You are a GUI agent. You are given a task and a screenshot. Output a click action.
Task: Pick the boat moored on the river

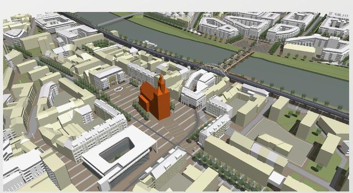point(150,43)
